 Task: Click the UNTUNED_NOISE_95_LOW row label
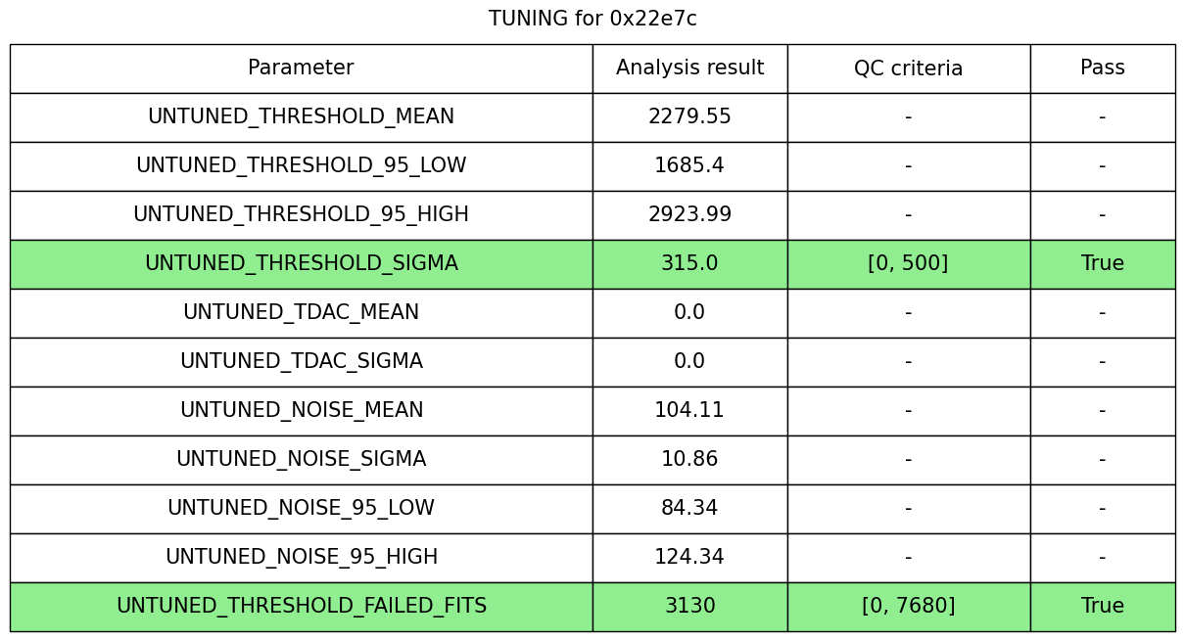coord(301,509)
